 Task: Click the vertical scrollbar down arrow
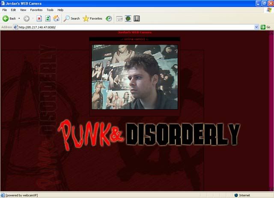[x=271, y=189]
